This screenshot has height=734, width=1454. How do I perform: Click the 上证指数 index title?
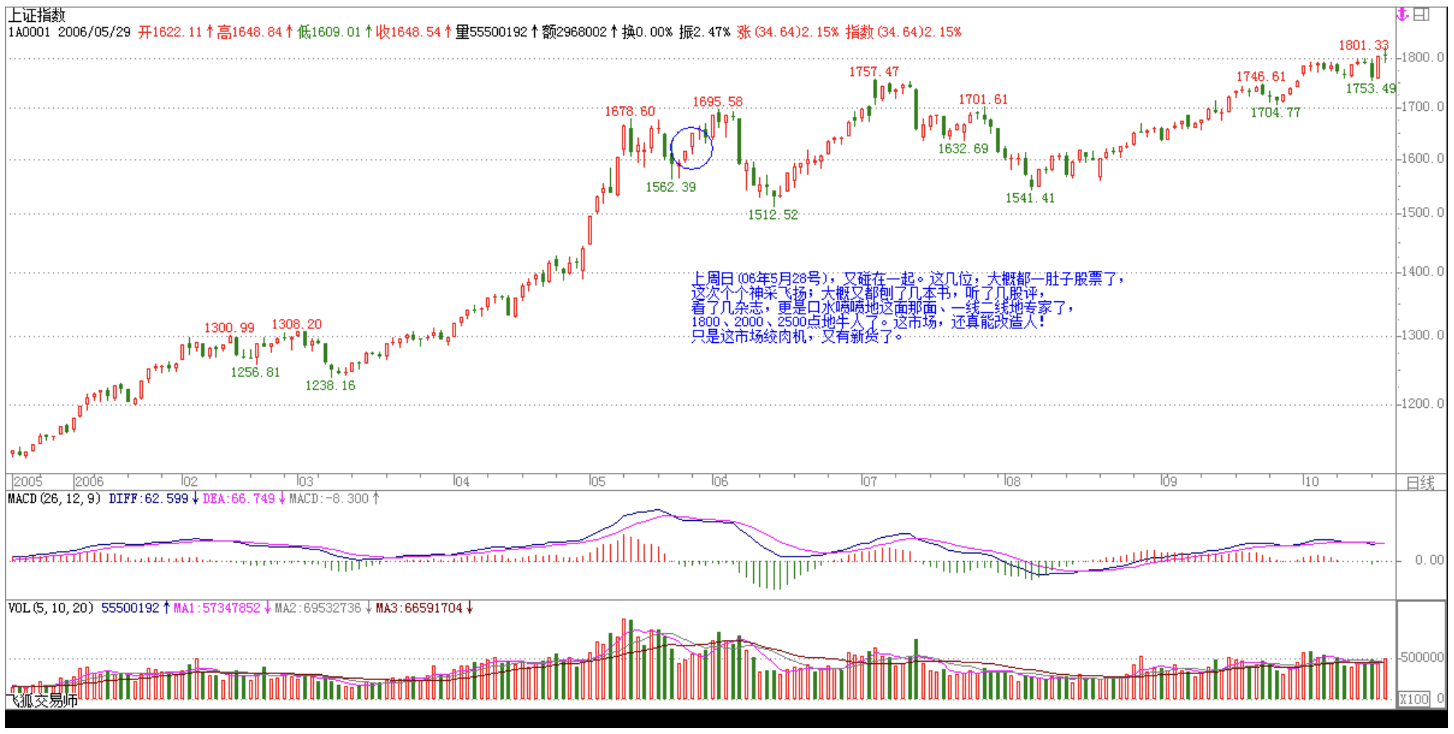coord(36,15)
